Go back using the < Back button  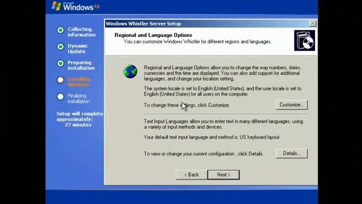(x=191, y=175)
